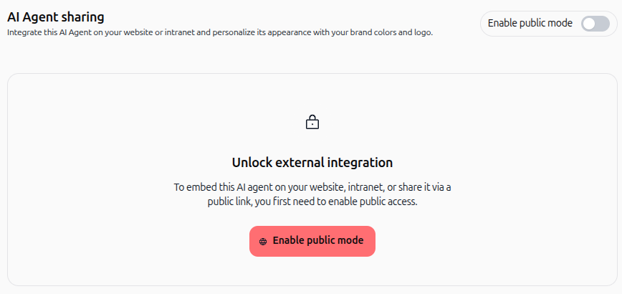Click the Enable public mode label beside the switch
The image size is (622, 294).
(x=530, y=23)
